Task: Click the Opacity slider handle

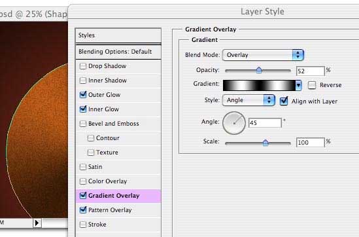Action: (x=259, y=70)
